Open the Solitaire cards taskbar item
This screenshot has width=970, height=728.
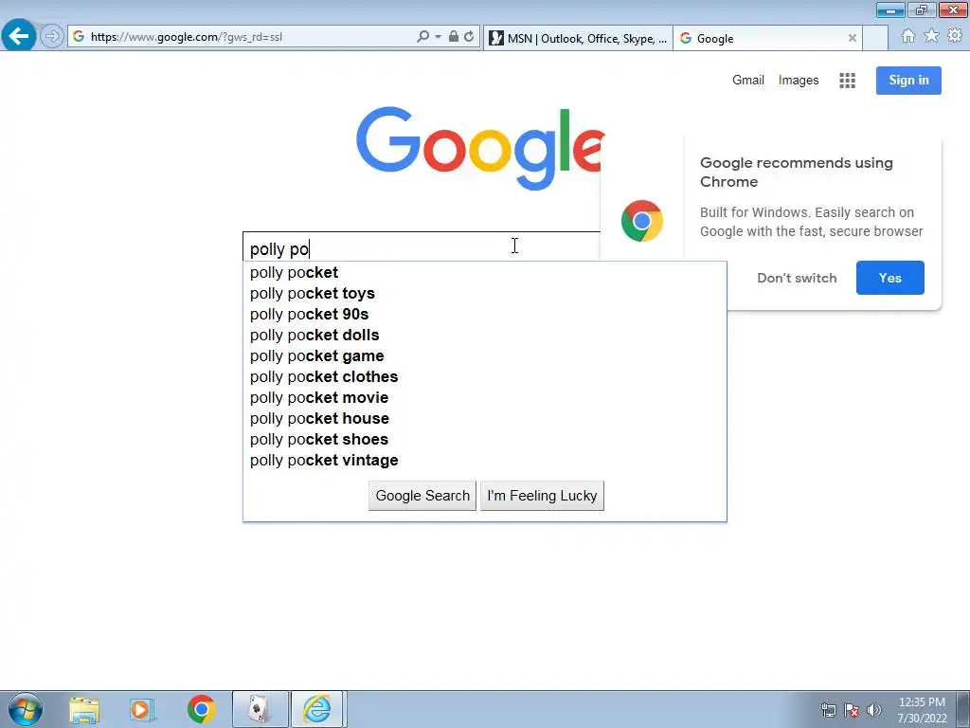(260, 709)
